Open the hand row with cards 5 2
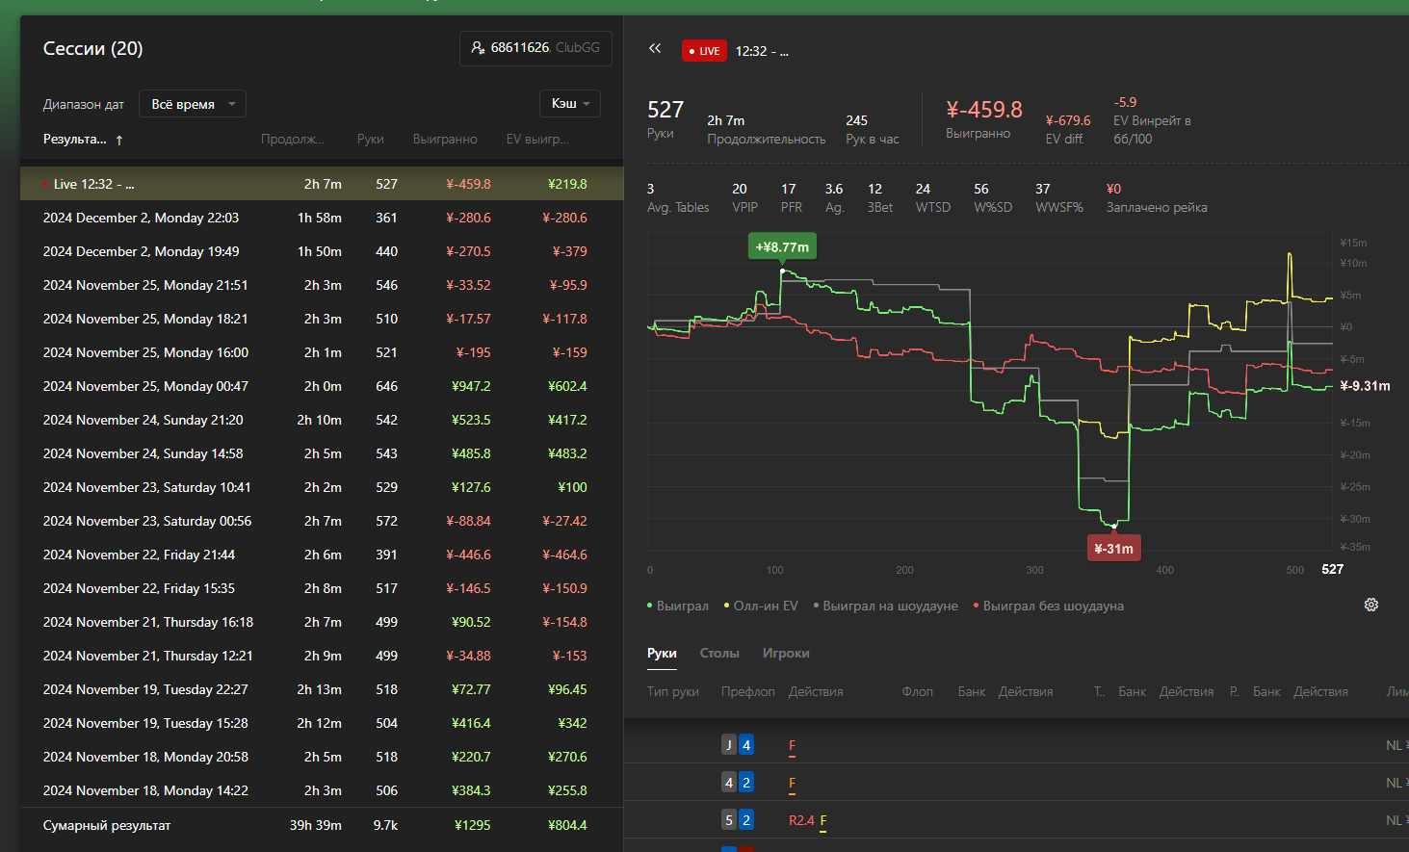 tap(1016, 820)
